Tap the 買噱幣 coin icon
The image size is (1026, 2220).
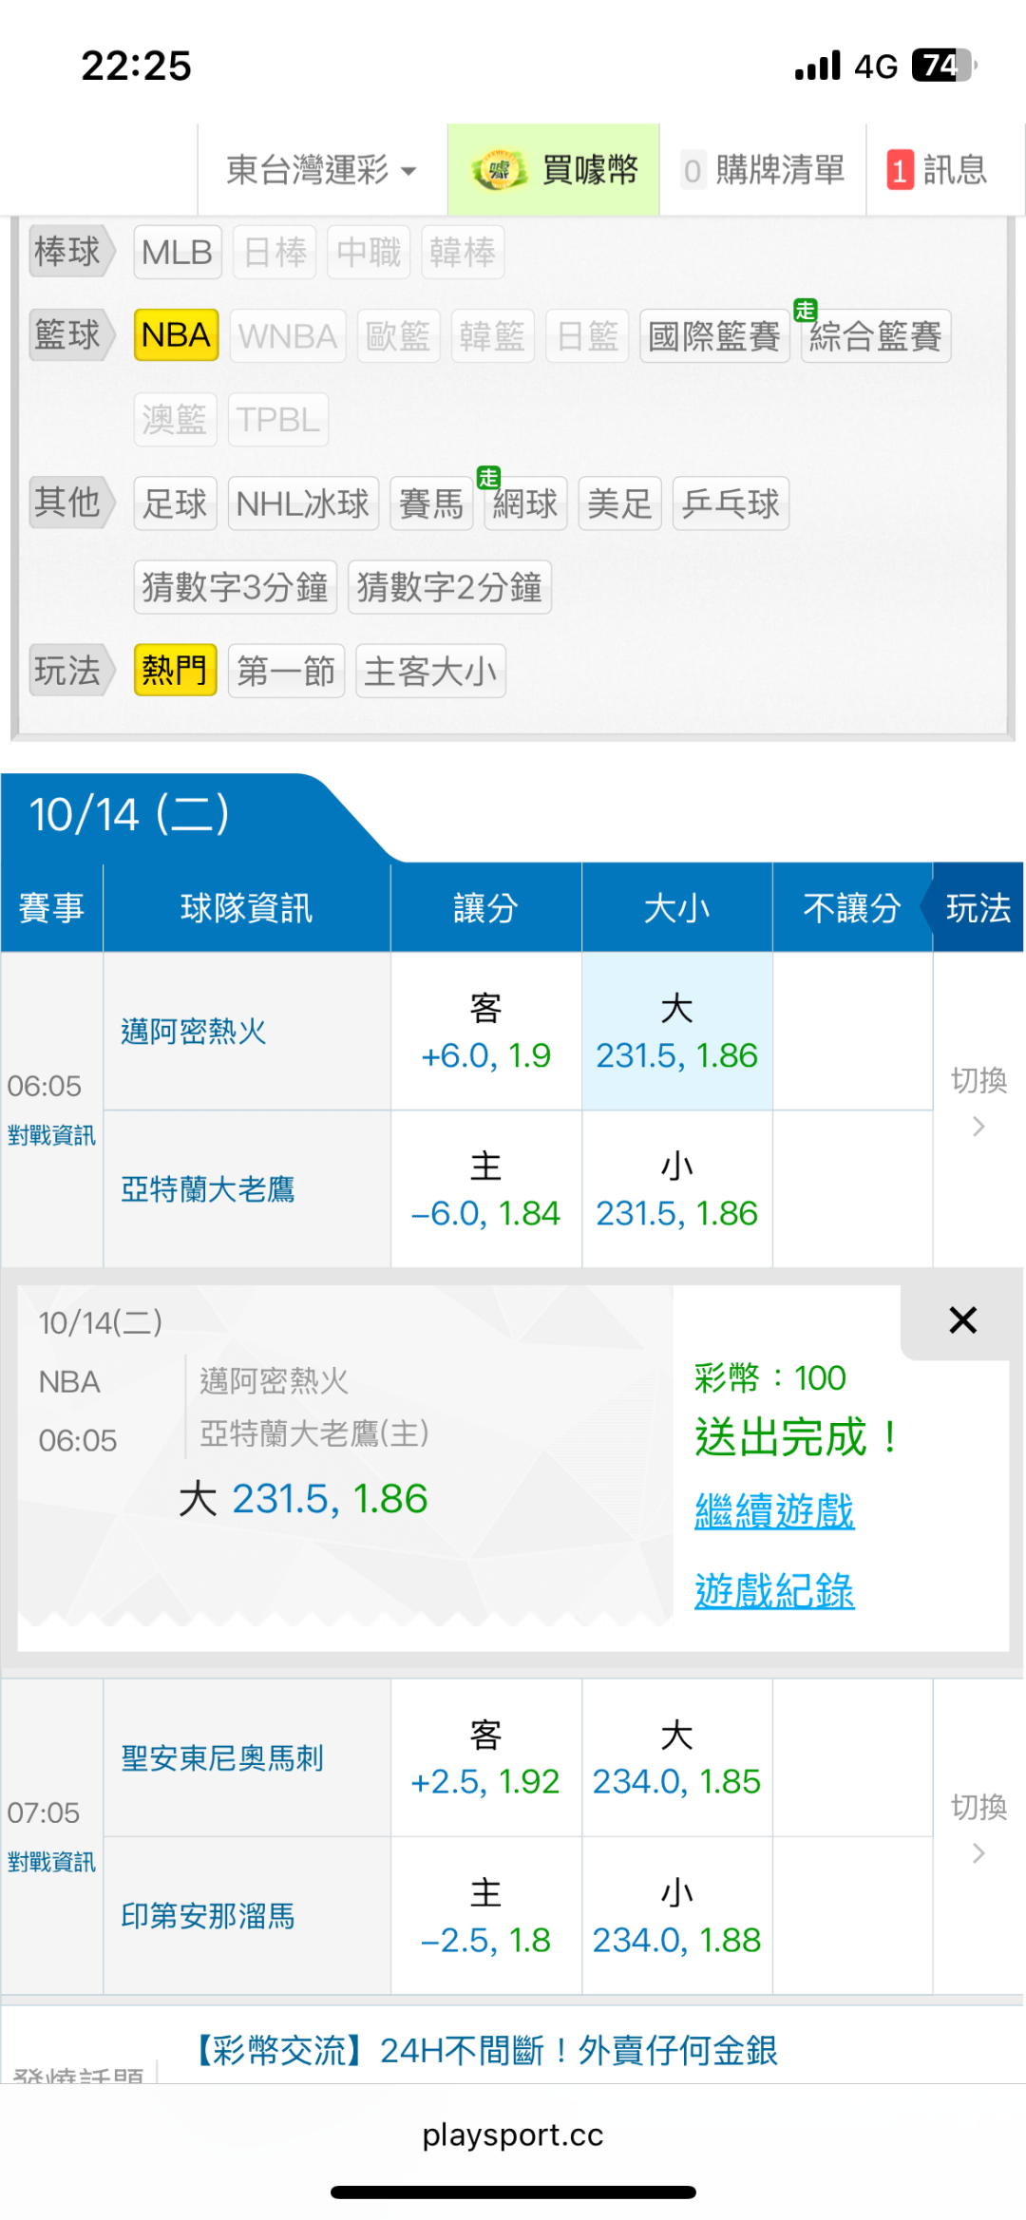499,171
